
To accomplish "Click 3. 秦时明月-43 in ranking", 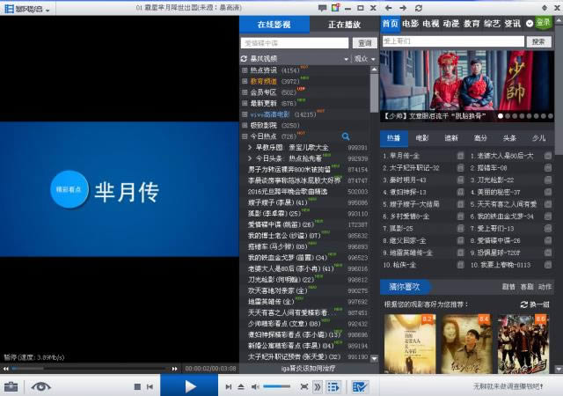I will 404,180.
